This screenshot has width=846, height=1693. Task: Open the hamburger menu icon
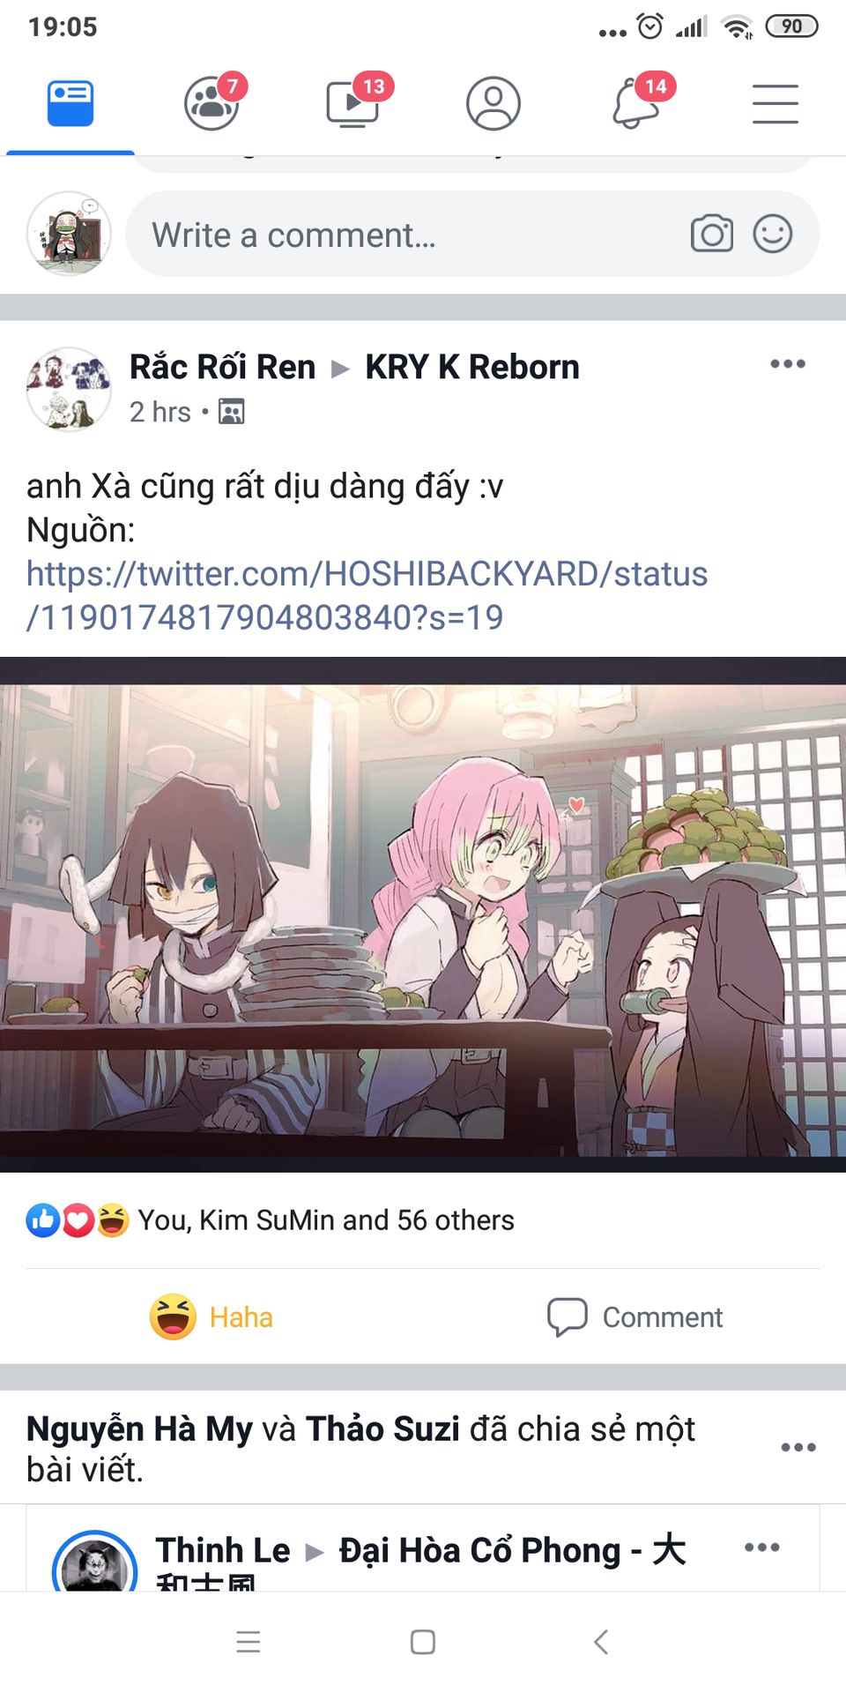pyautogui.click(x=775, y=104)
